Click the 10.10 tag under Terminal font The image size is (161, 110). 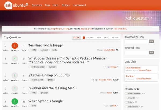pyautogui.click(x=33, y=50)
